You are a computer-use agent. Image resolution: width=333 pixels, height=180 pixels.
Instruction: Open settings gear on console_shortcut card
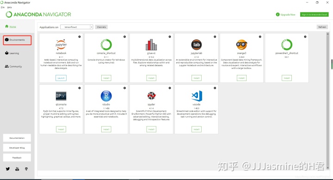point(125,37)
